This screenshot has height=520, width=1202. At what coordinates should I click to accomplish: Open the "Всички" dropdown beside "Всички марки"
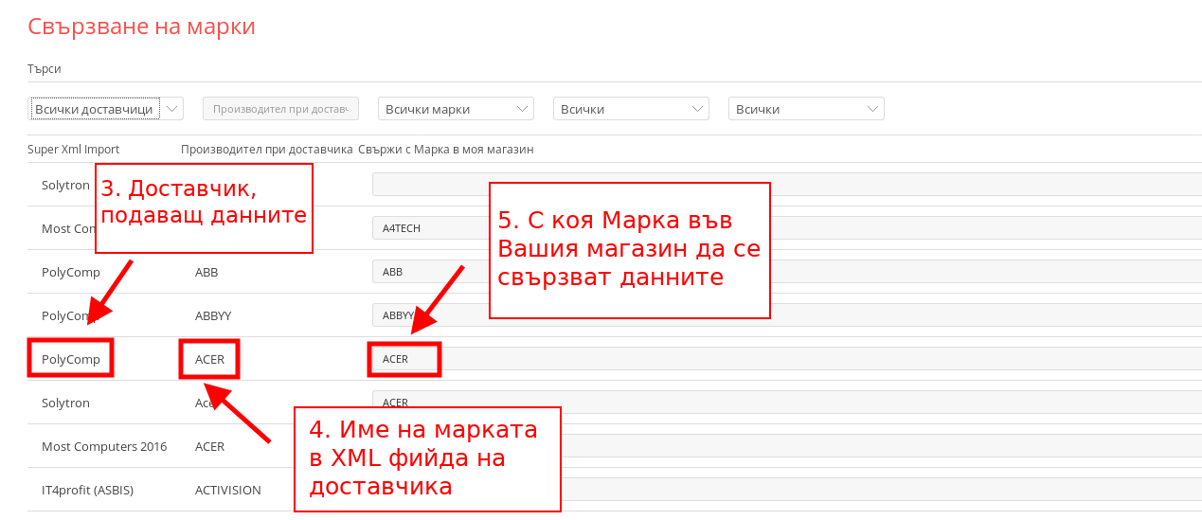click(x=631, y=109)
